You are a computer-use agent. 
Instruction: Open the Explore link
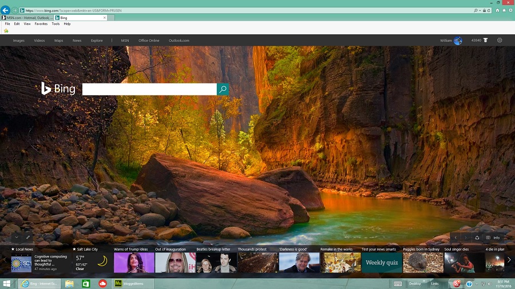click(x=97, y=41)
